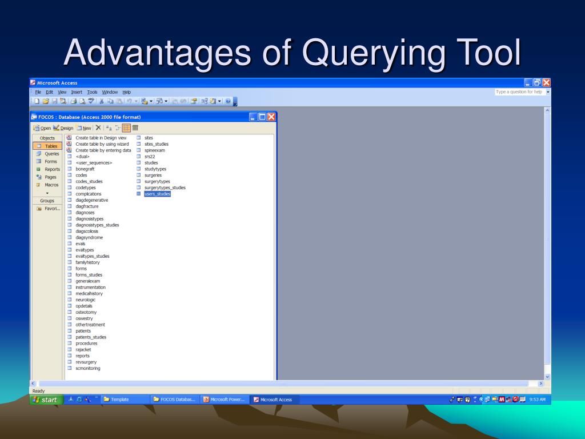Image resolution: width=585 pixels, height=439 pixels.
Task: Click the Objects group header
Action: coord(47,138)
